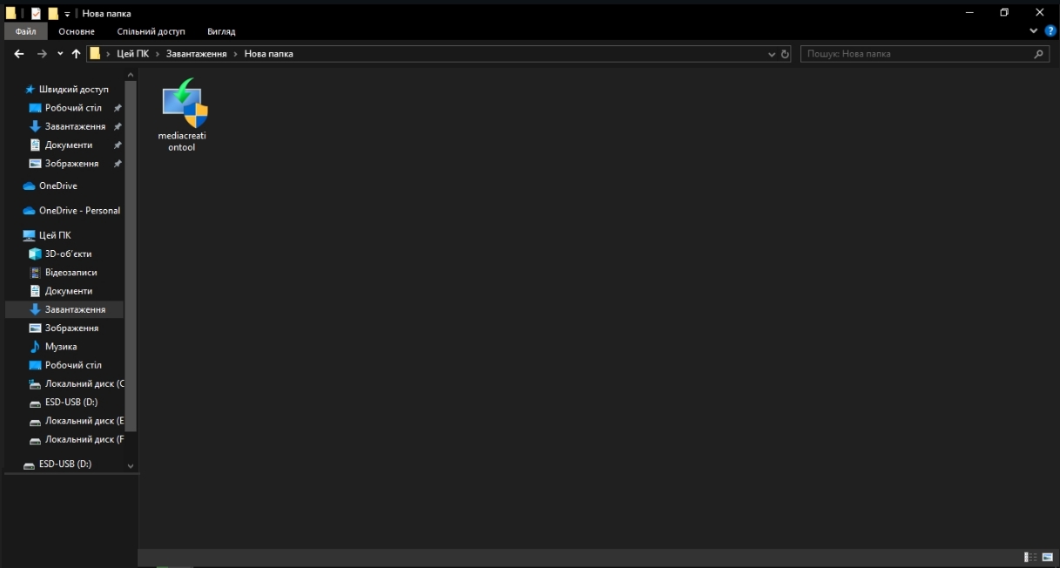Viewport: 1060px width, 568px height.
Task: Open Робочий стіл under Цей ПК
Action: (66, 365)
